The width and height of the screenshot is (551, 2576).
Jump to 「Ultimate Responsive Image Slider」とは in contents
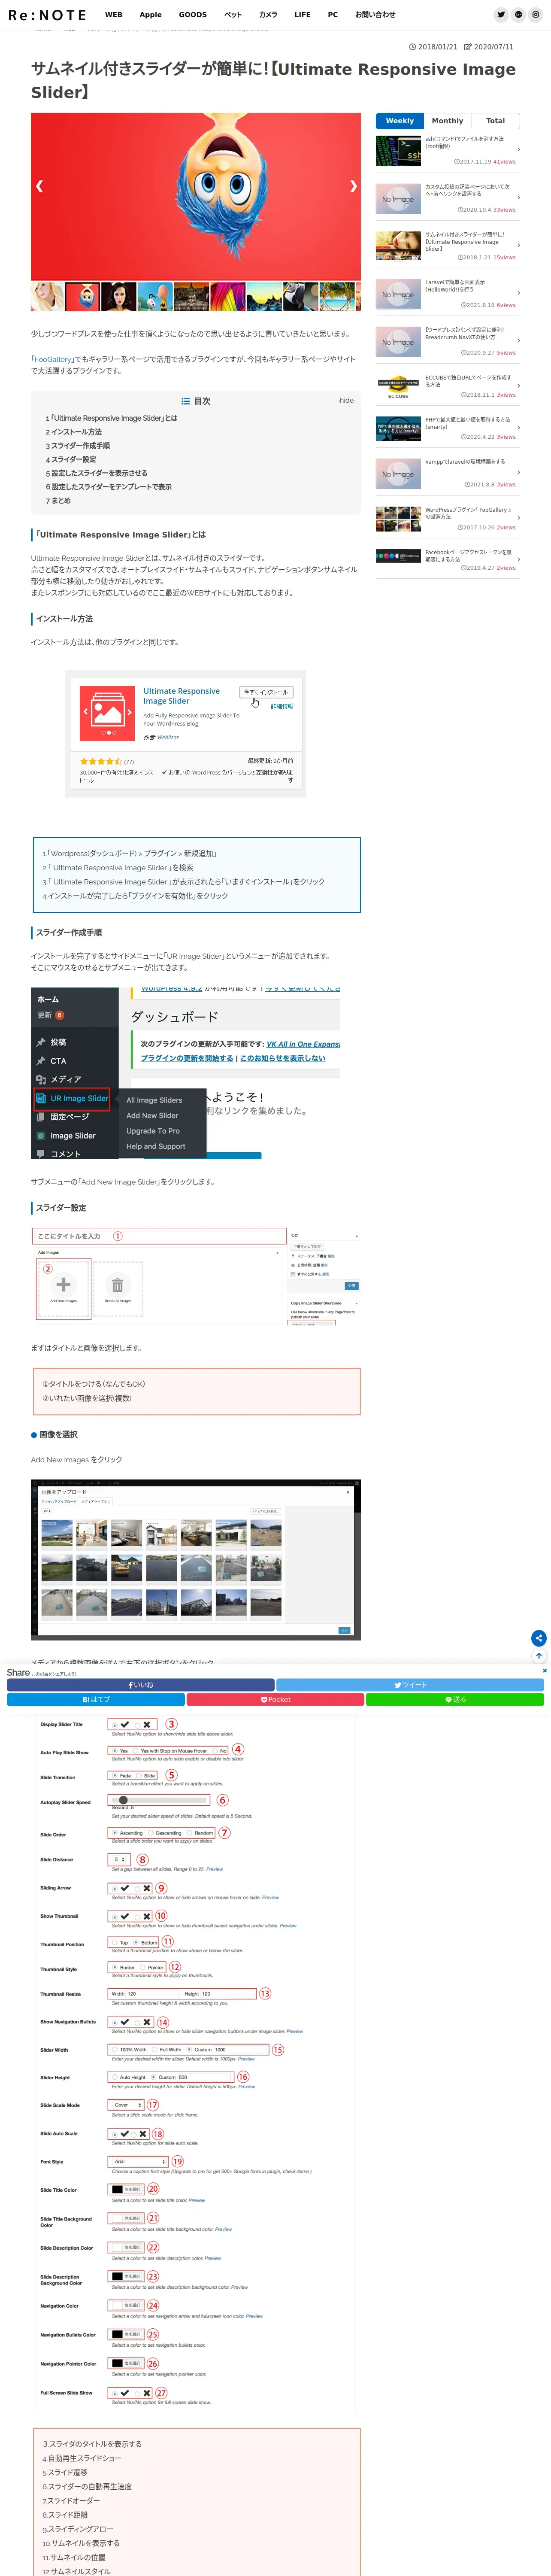111,418
